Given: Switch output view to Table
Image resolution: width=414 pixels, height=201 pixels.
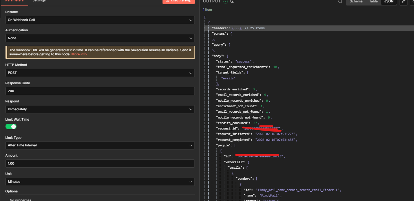Looking at the screenshot, I should (x=373, y=2).
